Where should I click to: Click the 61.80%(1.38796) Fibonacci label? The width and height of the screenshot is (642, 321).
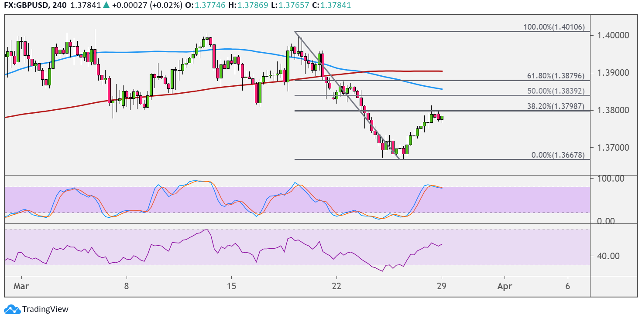click(x=556, y=76)
